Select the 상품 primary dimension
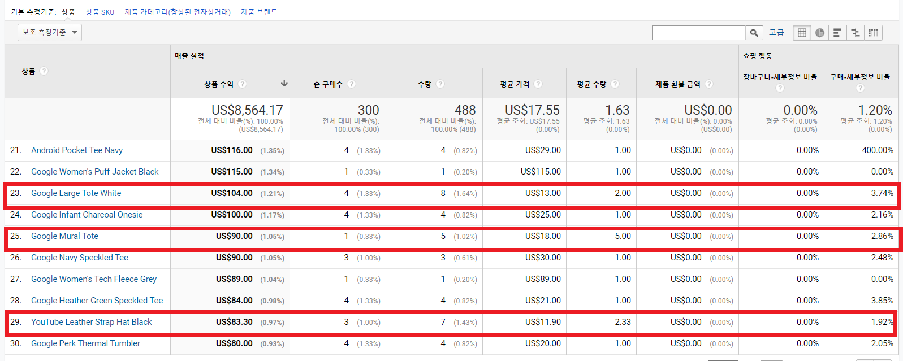This screenshot has height=361, width=903. click(68, 12)
